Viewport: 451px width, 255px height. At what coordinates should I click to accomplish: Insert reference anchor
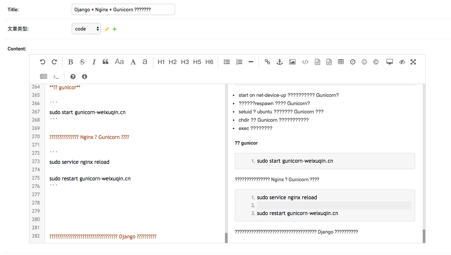(x=280, y=62)
